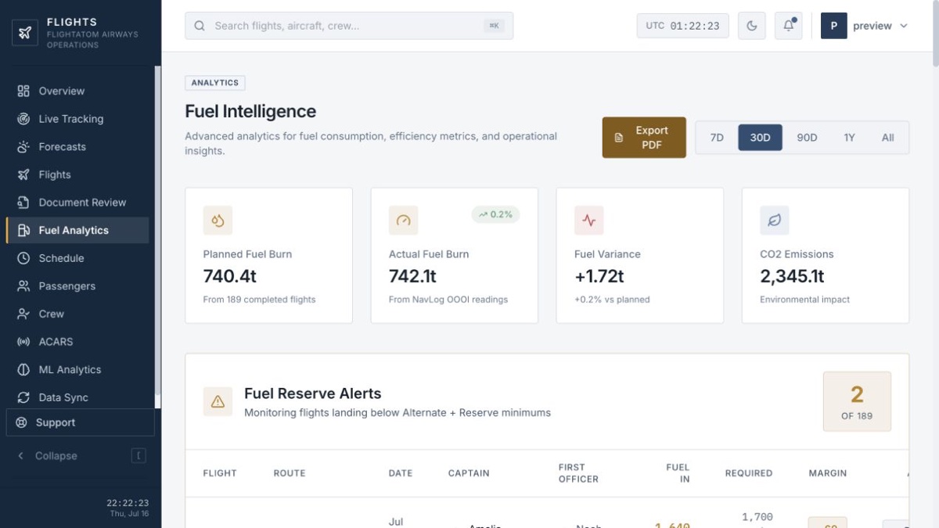Click the REQUIRED column header
Screen dimensions: 939x528
click(749, 473)
